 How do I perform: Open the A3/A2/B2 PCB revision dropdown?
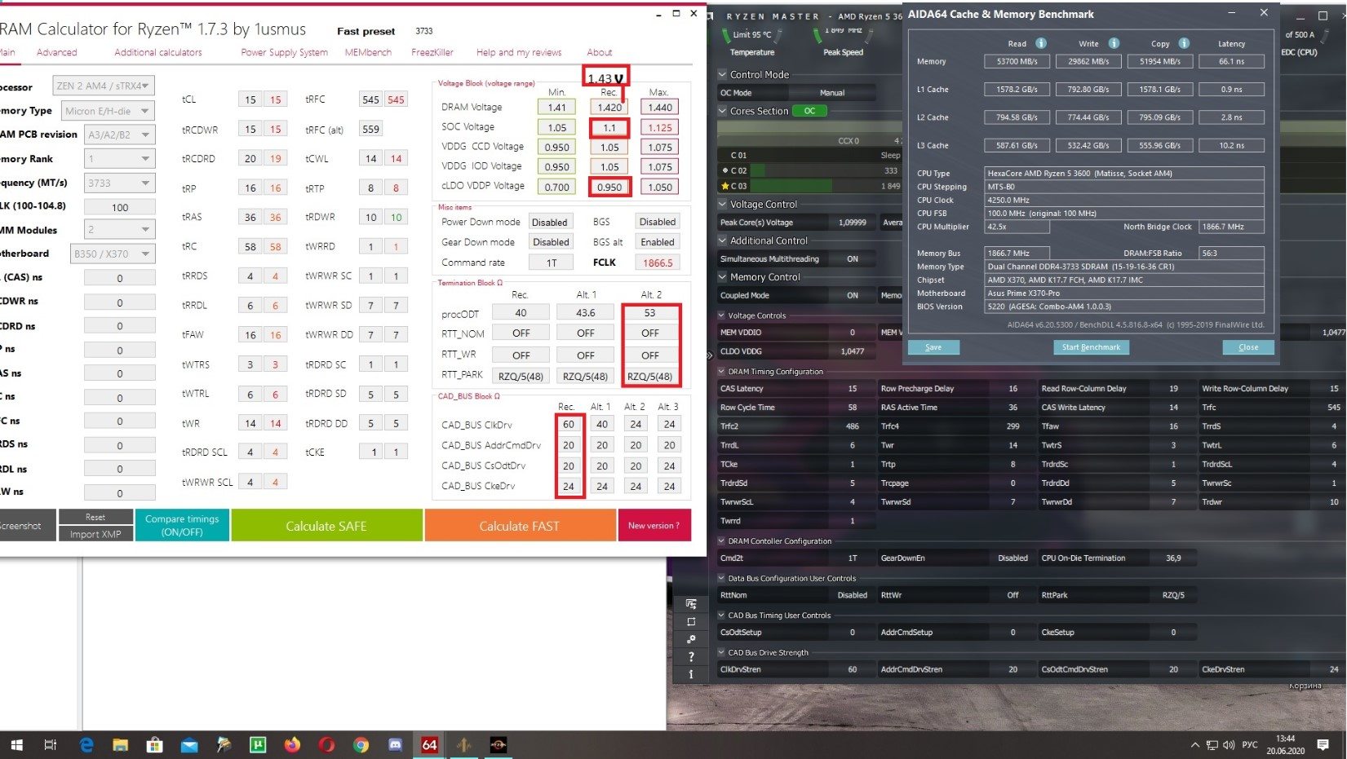[x=119, y=135]
